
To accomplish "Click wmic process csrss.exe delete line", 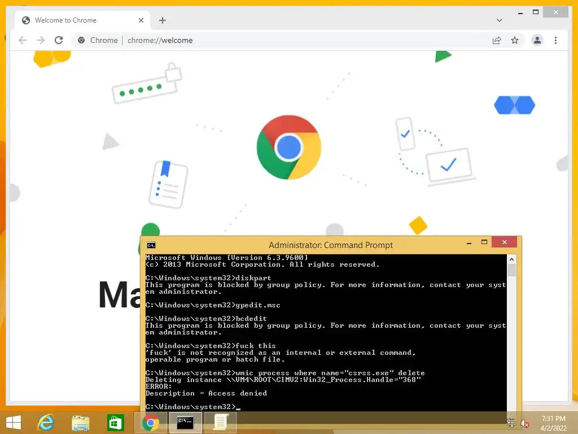I will click(285, 373).
